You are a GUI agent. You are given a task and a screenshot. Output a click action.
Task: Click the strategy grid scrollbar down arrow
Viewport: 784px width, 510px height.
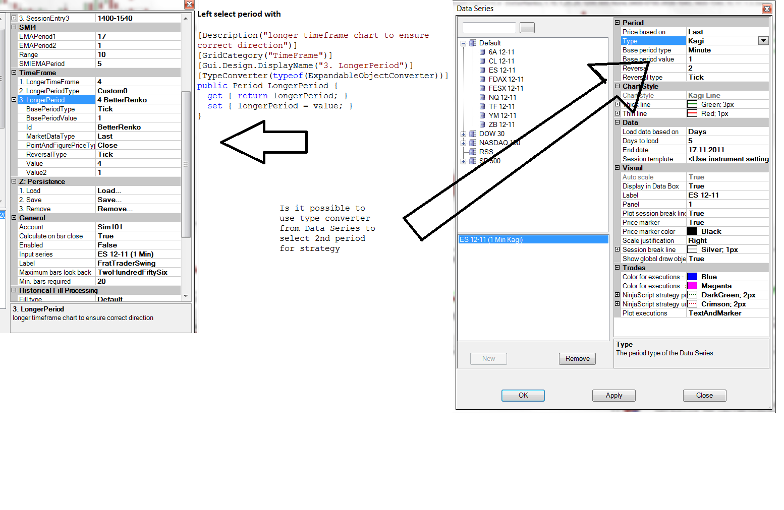(186, 296)
